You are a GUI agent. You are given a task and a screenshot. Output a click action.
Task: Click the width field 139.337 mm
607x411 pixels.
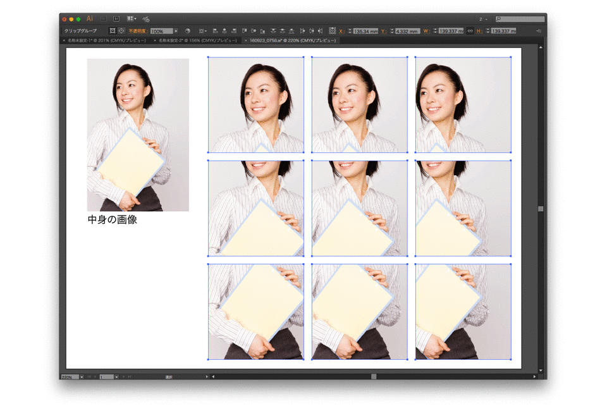click(451, 31)
